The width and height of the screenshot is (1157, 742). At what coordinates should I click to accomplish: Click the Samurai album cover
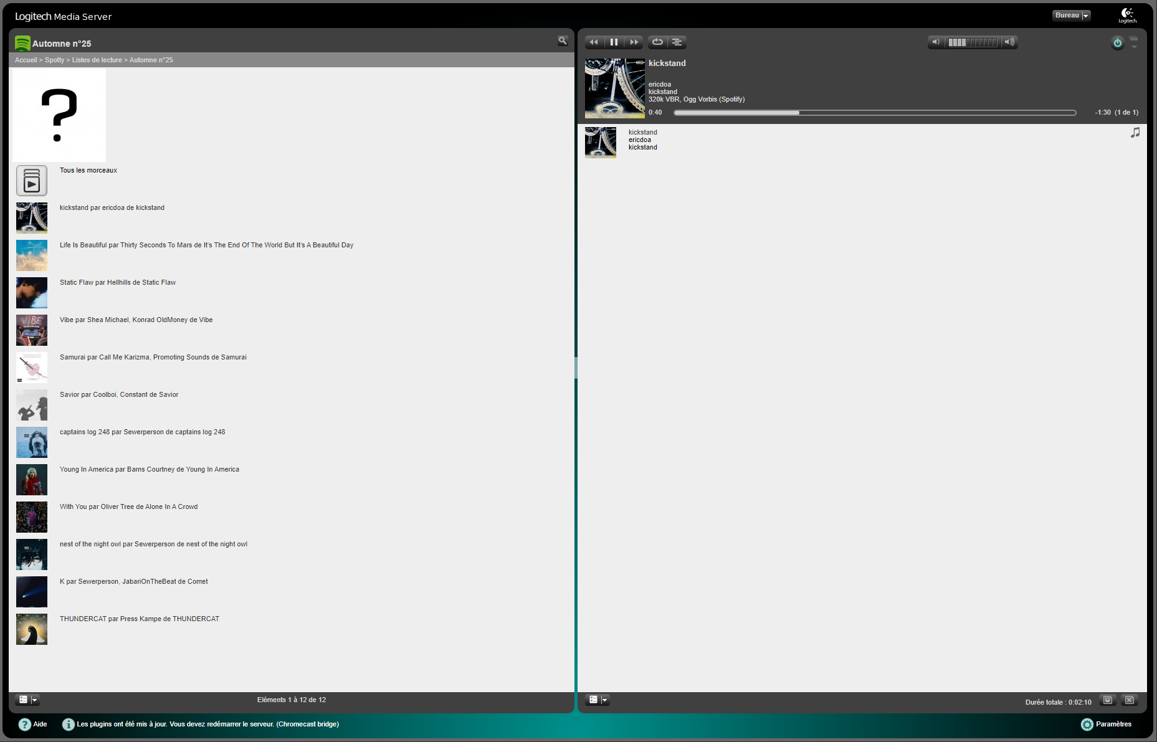tap(32, 368)
